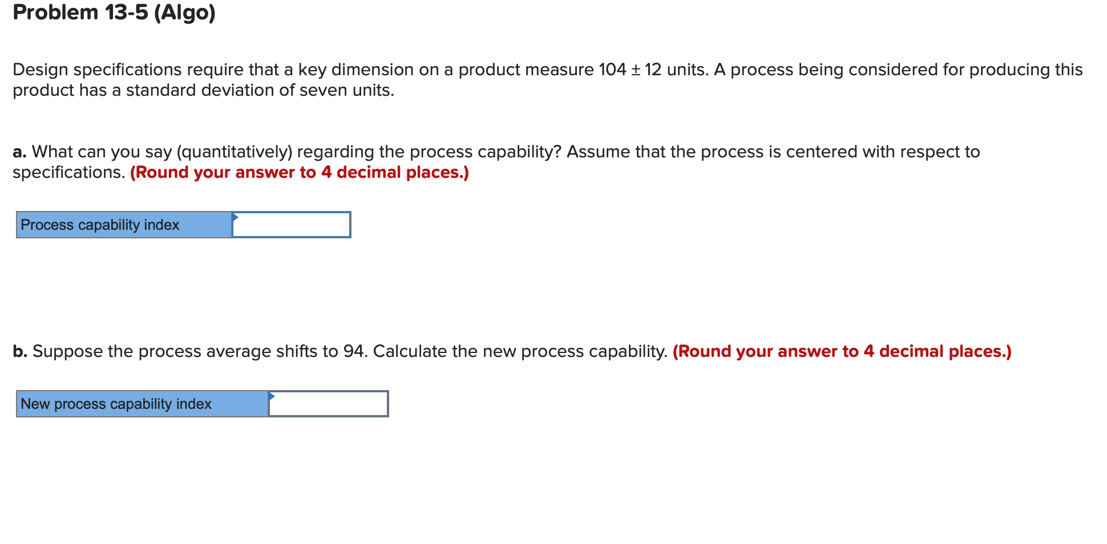Select the phrase shifts to 94

pyautogui.click(x=318, y=351)
